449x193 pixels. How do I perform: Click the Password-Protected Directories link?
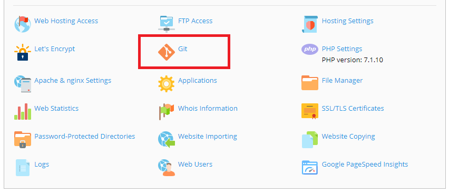pos(85,136)
